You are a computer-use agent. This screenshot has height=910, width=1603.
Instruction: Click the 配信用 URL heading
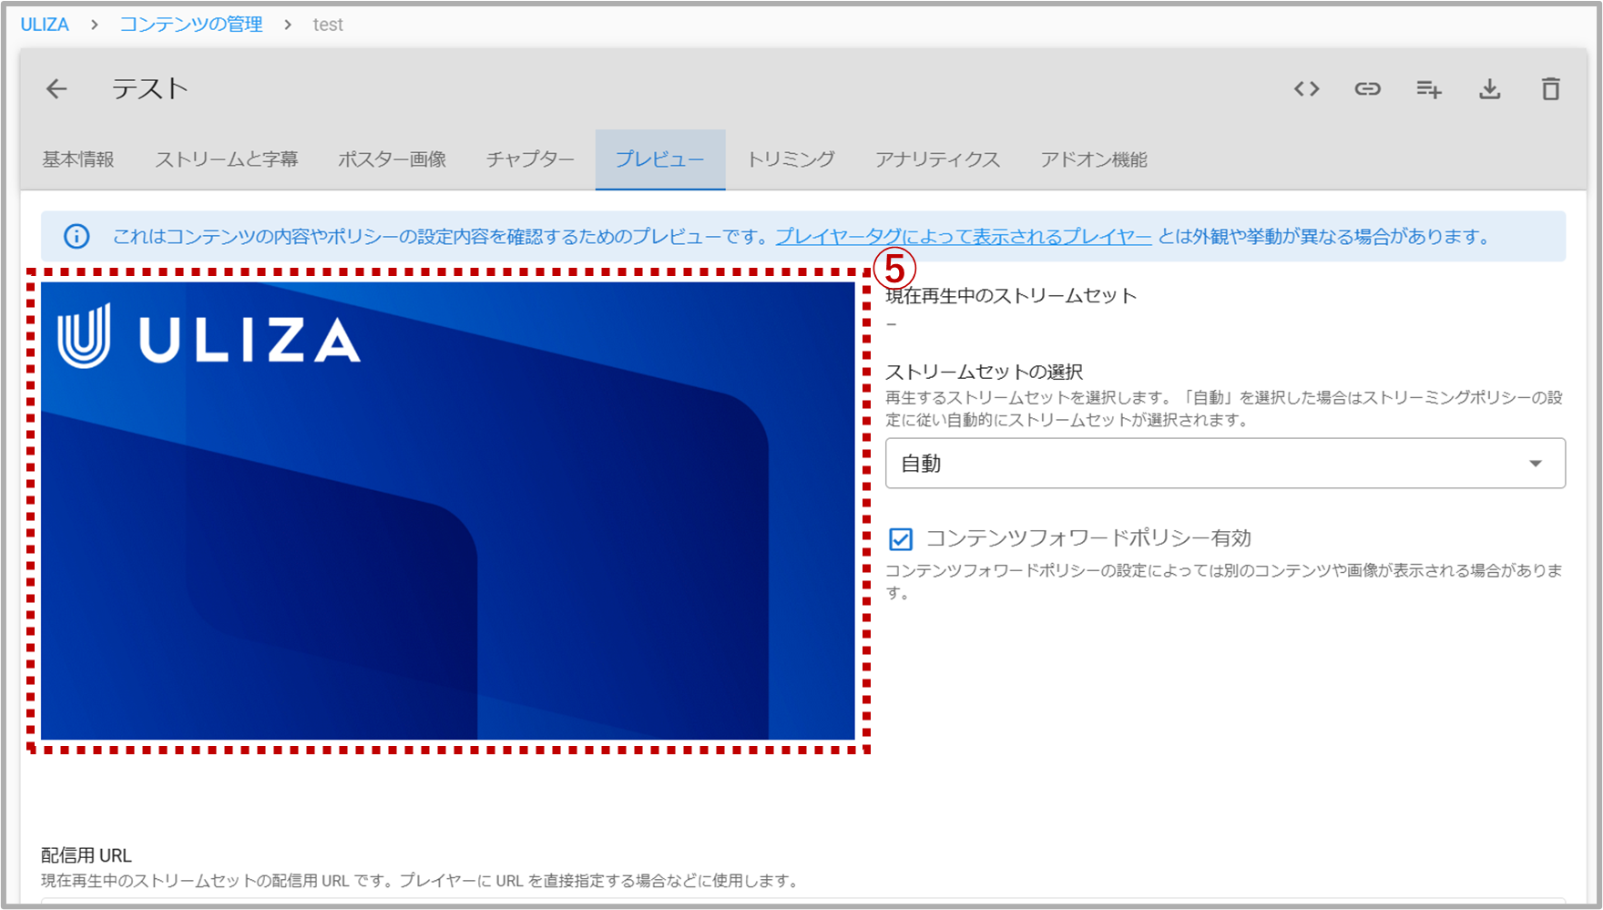(x=87, y=855)
